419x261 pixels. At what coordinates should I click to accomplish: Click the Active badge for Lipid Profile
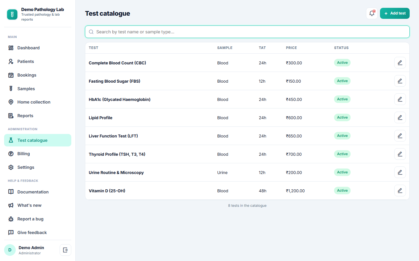342,117
